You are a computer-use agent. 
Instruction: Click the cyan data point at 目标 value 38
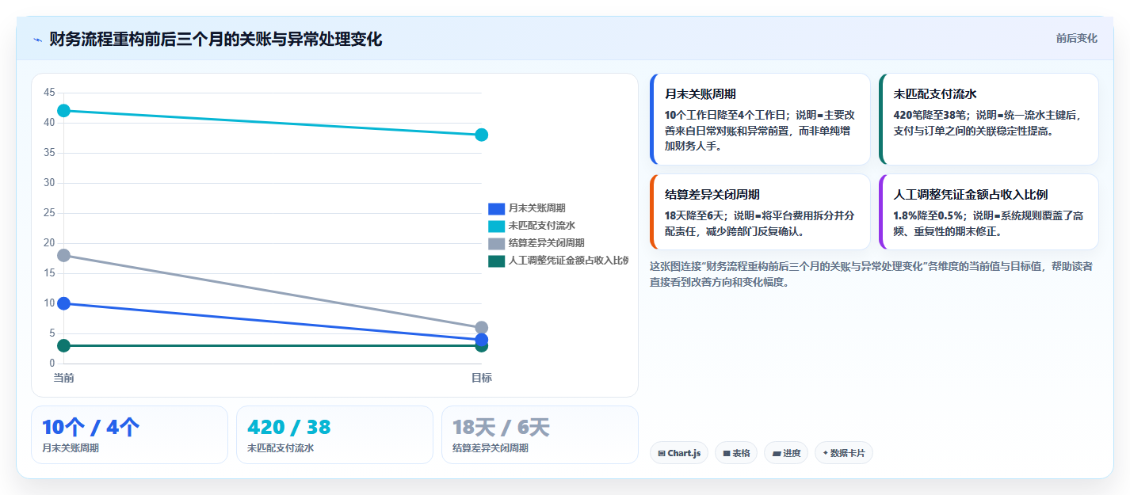[x=481, y=135]
